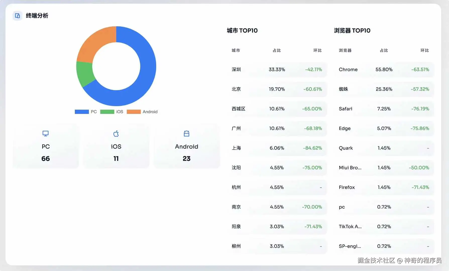Toggle the PC legend entry below the chart

85,112
